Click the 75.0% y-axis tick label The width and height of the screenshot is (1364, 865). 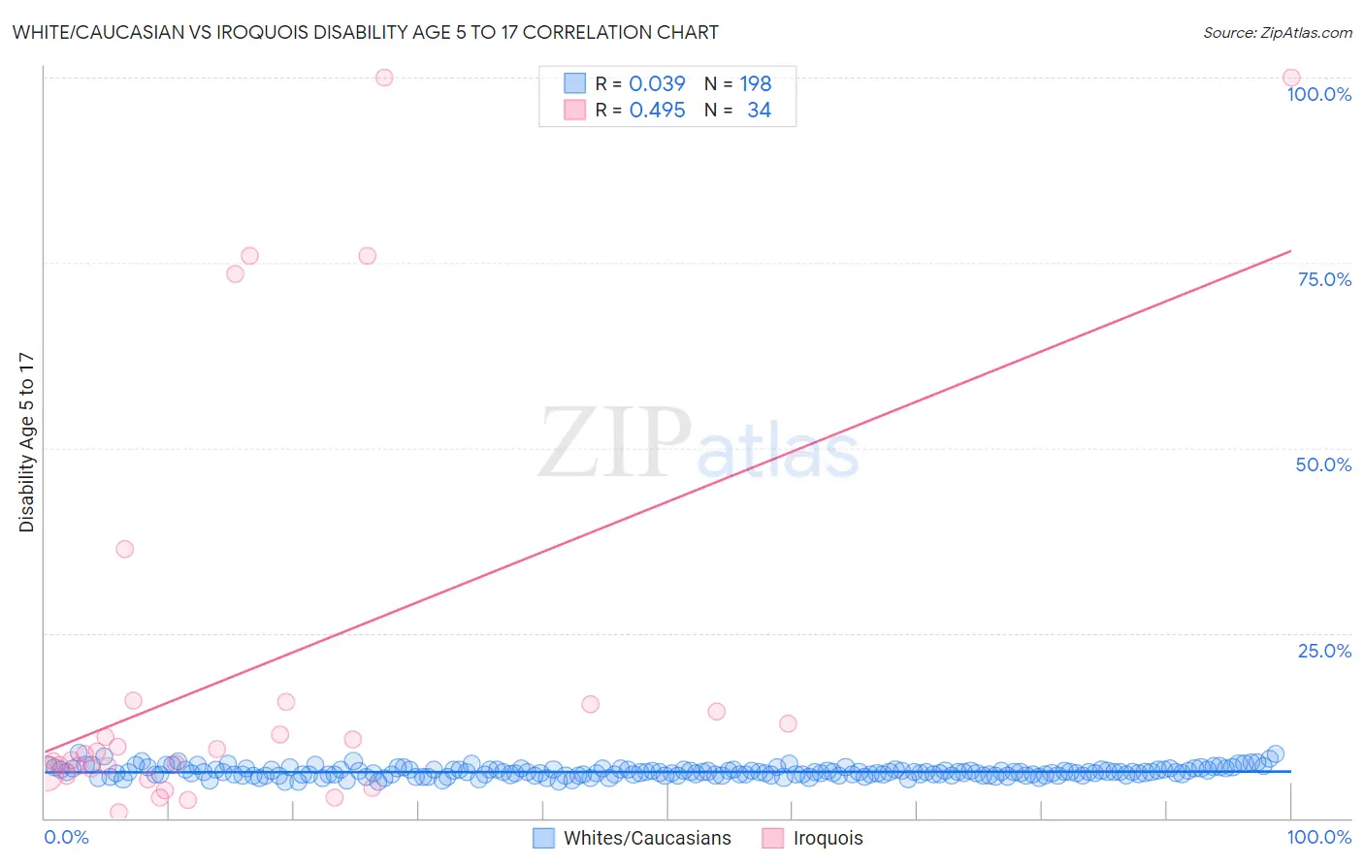(x=1324, y=279)
